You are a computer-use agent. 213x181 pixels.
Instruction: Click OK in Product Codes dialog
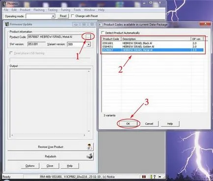[128, 124]
